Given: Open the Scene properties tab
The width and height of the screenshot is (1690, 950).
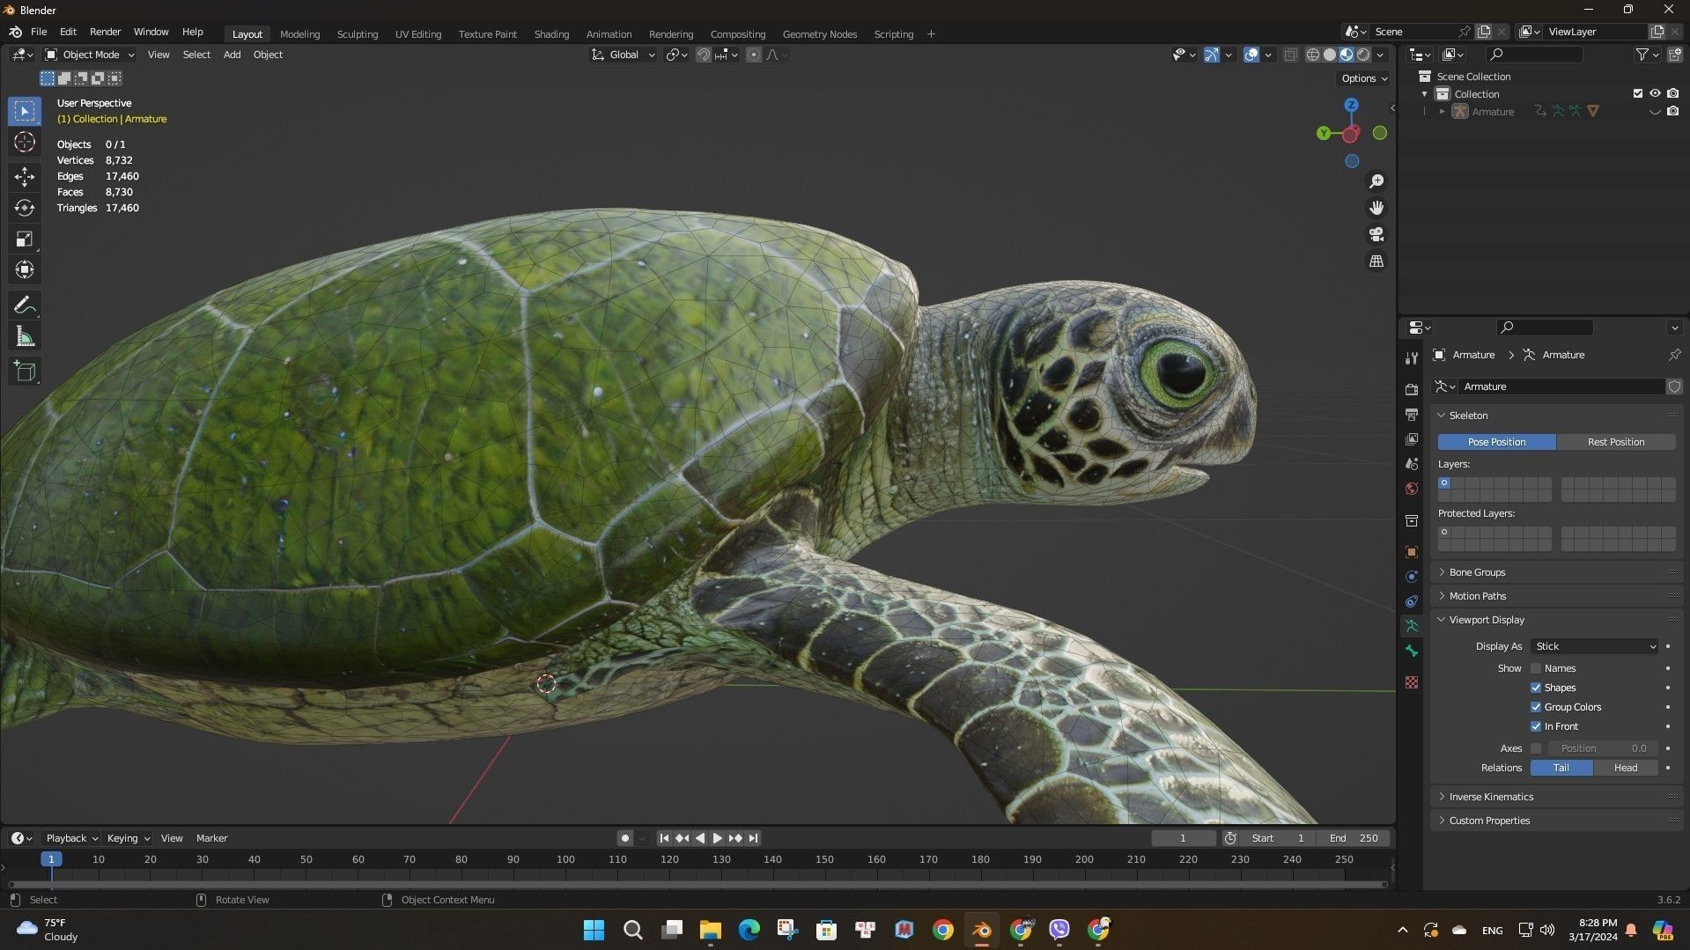Looking at the screenshot, I should pyautogui.click(x=1412, y=464).
